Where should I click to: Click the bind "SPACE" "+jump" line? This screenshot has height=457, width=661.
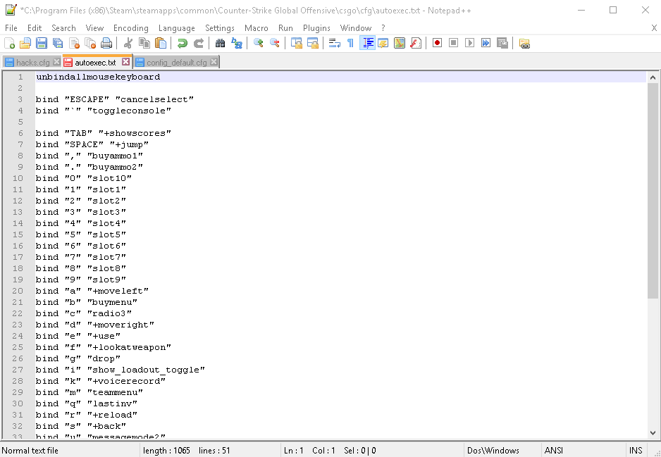coord(92,144)
